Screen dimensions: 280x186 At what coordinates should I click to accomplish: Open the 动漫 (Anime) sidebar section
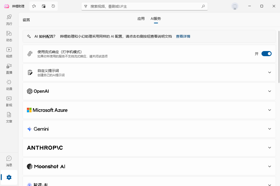click(x=9, y=85)
